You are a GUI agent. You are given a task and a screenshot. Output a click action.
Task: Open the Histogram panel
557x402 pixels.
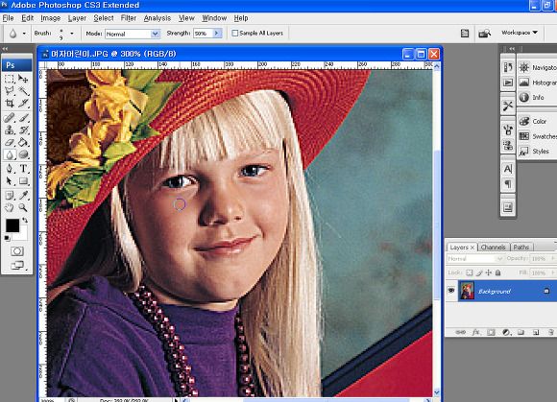(x=537, y=83)
